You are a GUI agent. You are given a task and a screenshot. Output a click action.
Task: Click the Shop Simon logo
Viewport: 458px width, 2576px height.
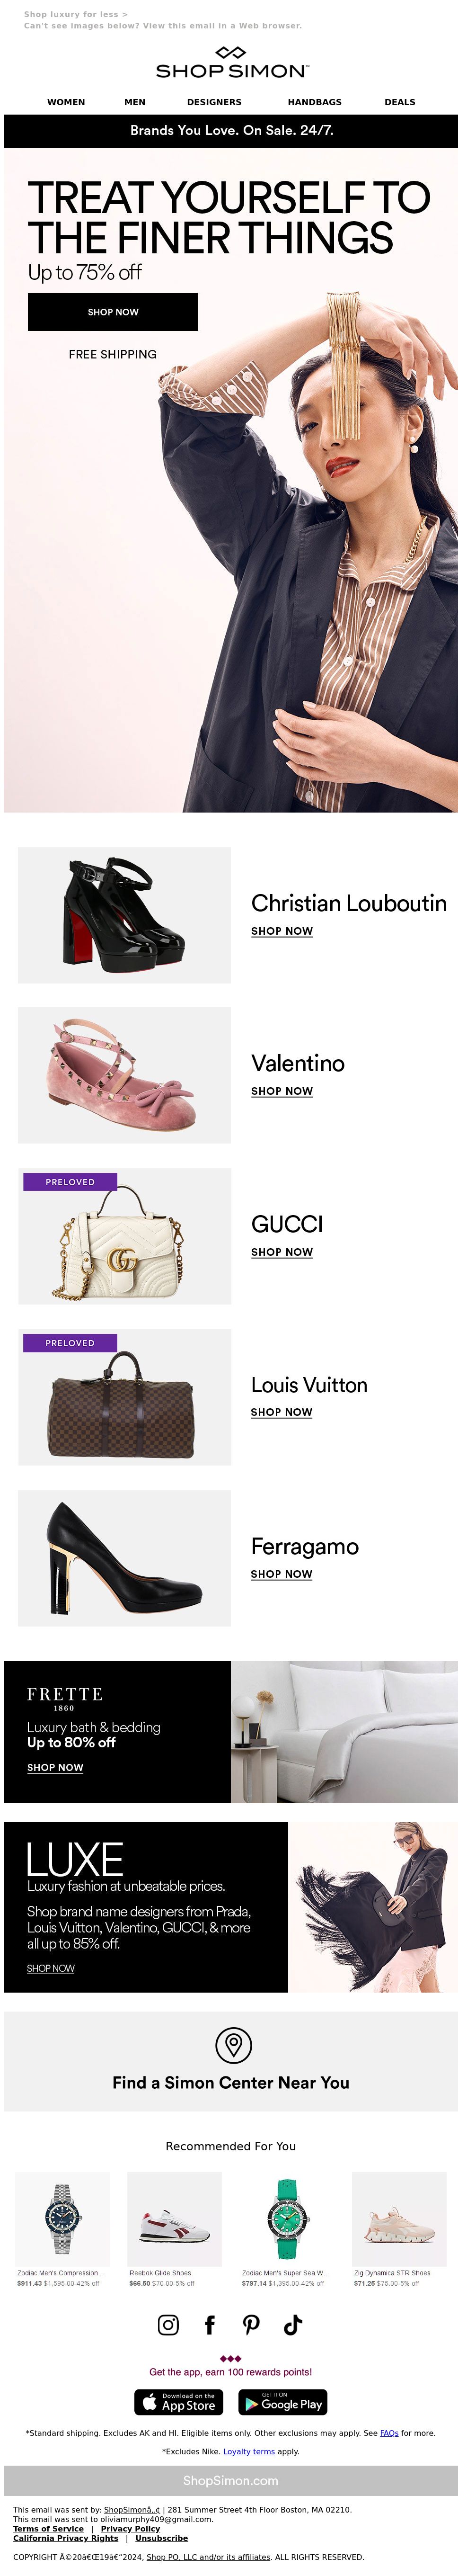point(231,63)
